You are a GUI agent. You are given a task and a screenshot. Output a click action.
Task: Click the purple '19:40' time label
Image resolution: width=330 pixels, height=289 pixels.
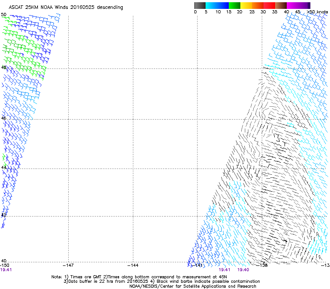click(243, 270)
